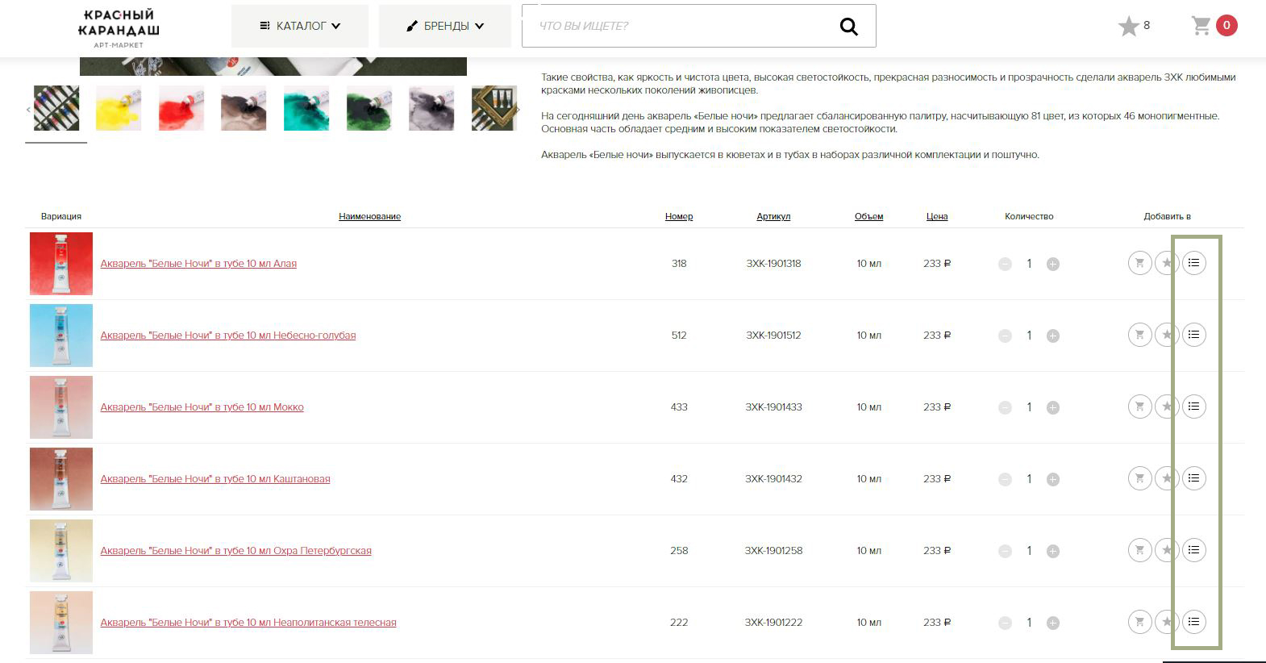This screenshot has width=1266, height=663.
Task: Open the Каштановая tube product image
Action: (61, 479)
